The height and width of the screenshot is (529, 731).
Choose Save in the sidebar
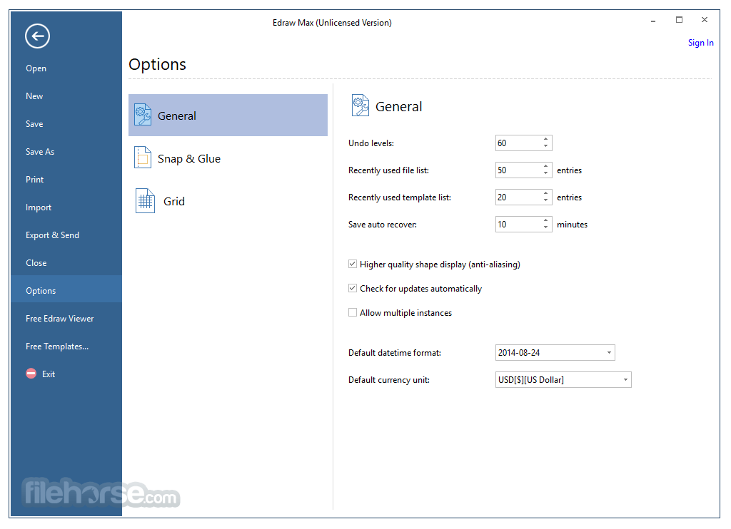pos(66,124)
